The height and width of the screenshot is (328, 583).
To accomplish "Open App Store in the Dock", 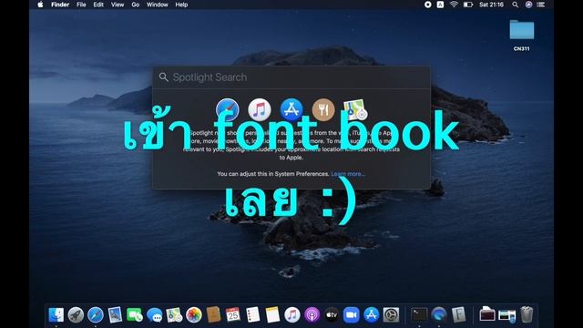I will 371,315.
